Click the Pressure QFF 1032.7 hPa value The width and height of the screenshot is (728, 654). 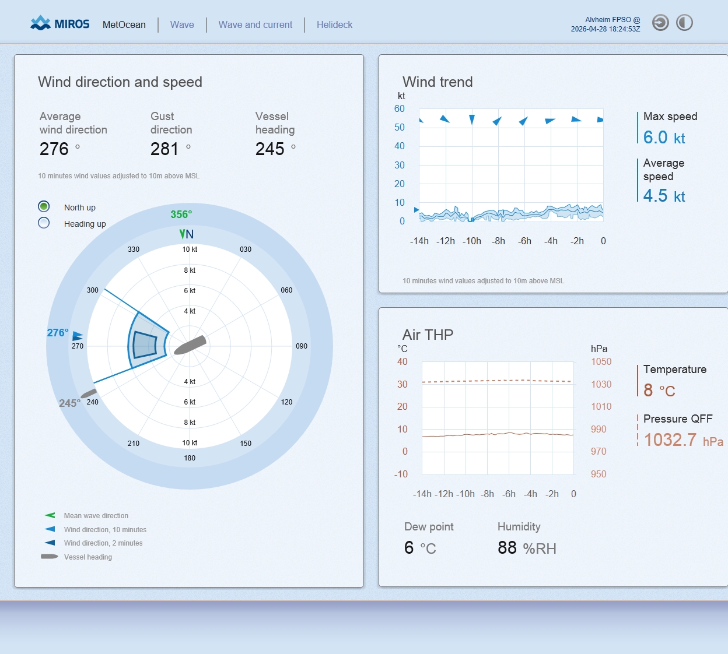670,439
